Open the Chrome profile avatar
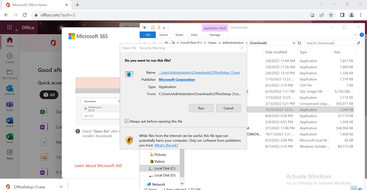The height and width of the screenshot is (190, 367). 351,15
